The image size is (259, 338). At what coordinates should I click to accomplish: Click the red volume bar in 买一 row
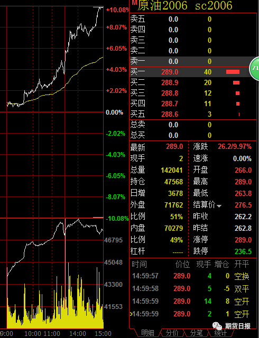point(233,72)
